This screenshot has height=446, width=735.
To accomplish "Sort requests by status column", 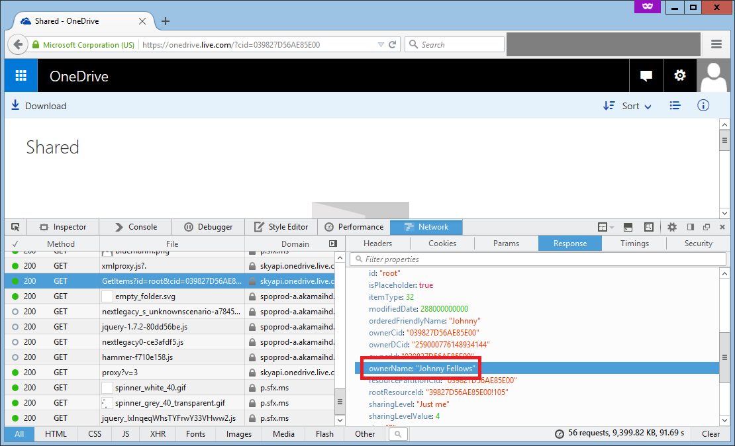I will 15,244.
